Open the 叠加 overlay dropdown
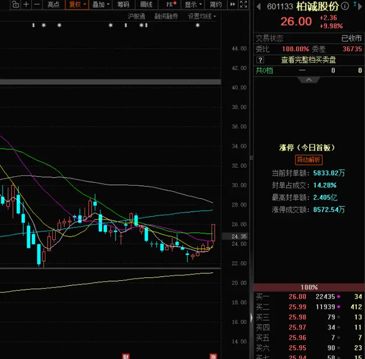 coord(100,5)
